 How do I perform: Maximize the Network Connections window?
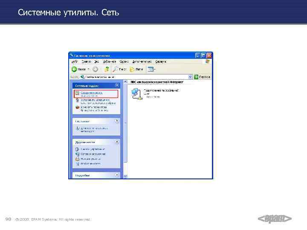point(203,55)
